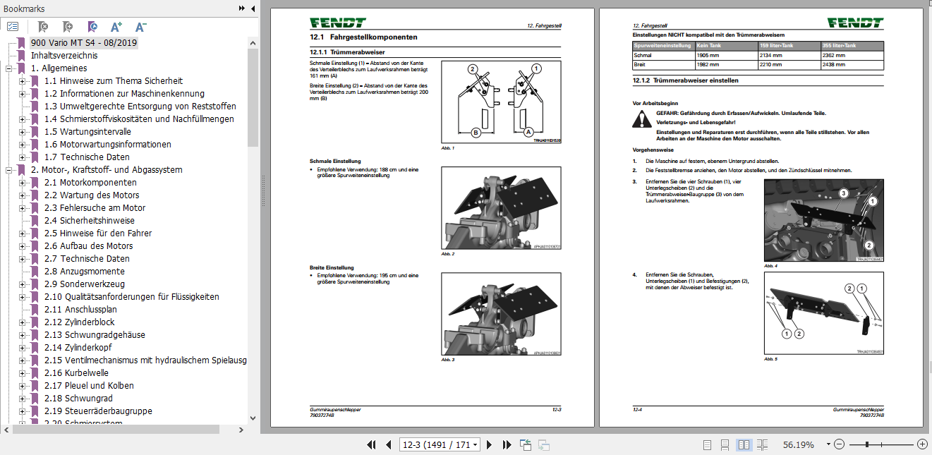Click bookmark icon beside 900 Vario MT S4
The width and height of the screenshot is (932, 455).
click(x=23, y=43)
